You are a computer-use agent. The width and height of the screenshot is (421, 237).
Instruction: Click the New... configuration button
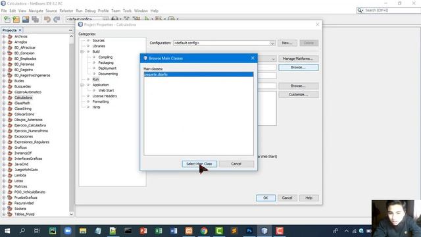287,43
